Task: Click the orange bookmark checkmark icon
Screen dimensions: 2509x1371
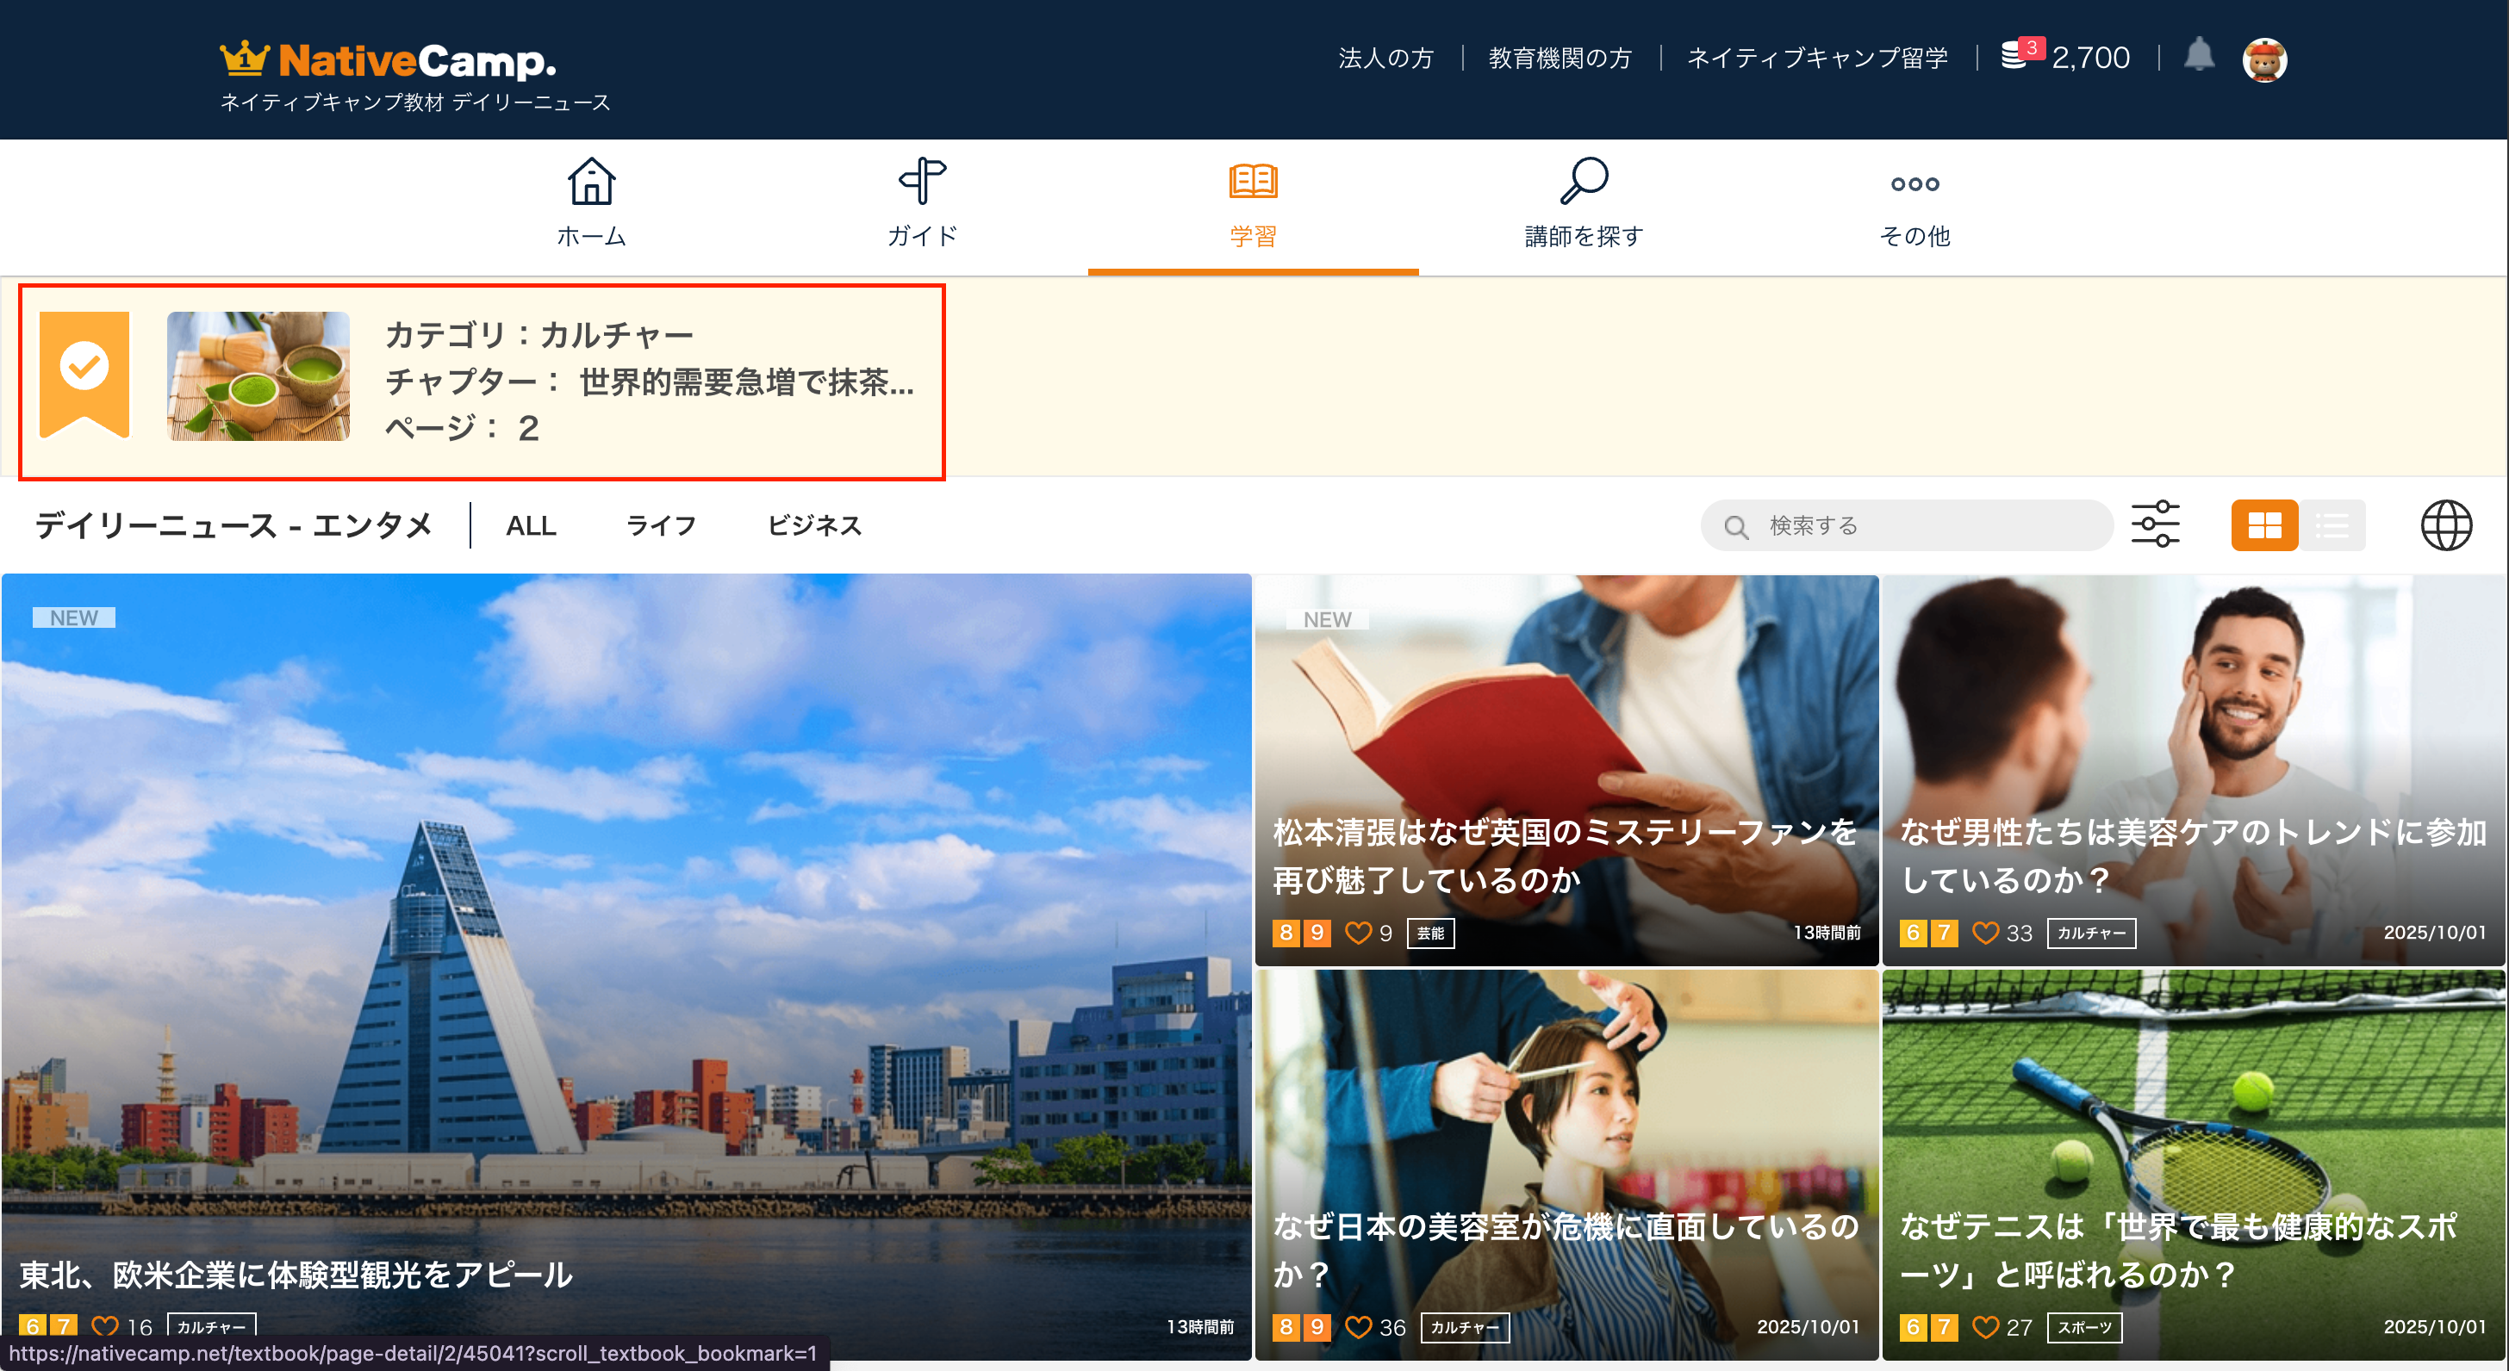Action: [84, 373]
